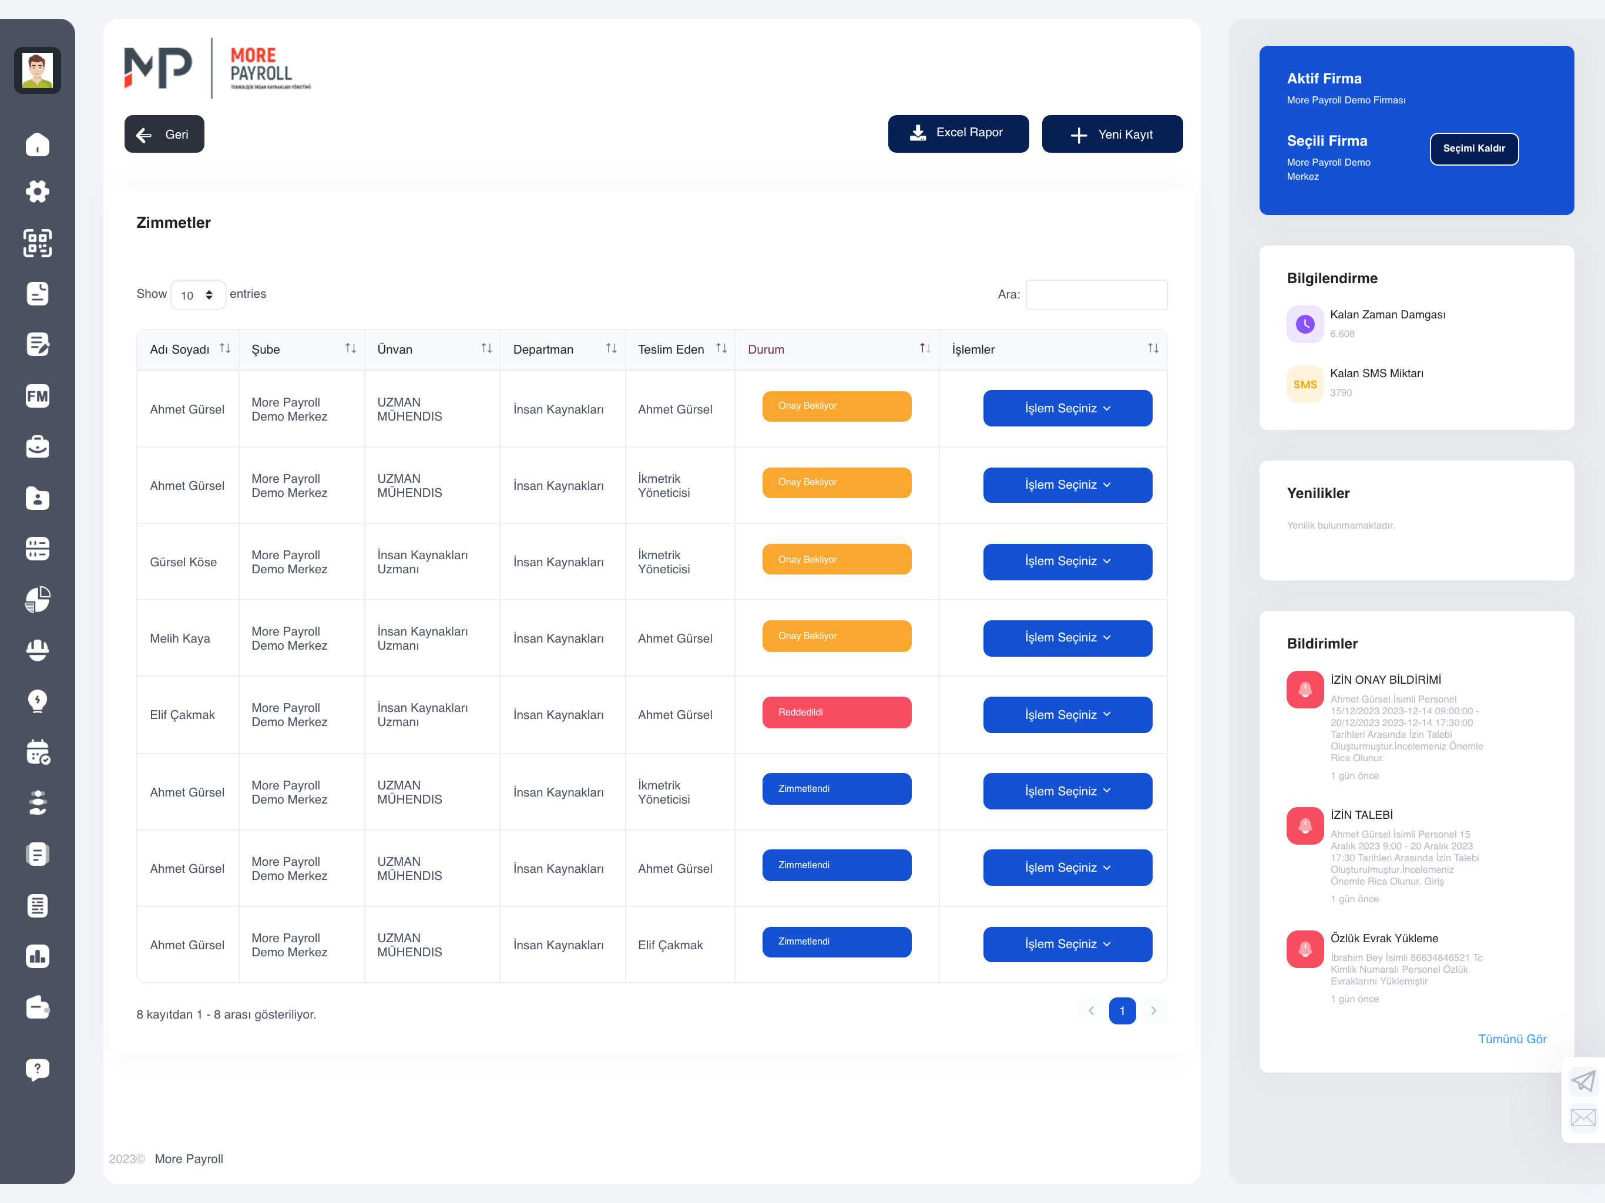Open the calendar check sidebar icon
Viewport: 1605px width, 1203px height.
pyautogui.click(x=38, y=752)
